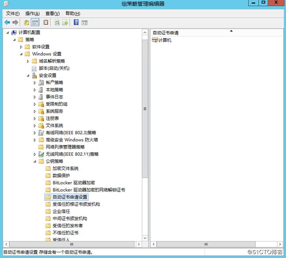Click the tree pane scroll up arrow

click(145, 33)
